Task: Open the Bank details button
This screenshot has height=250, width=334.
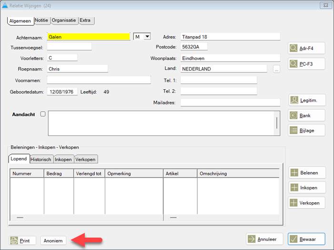Action: pyautogui.click(x=306, y=115)
